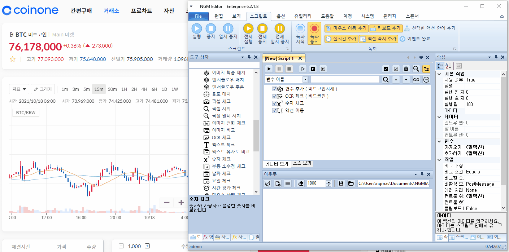Toggle the 실시간 추가 recording option

(x=341, y=39)
